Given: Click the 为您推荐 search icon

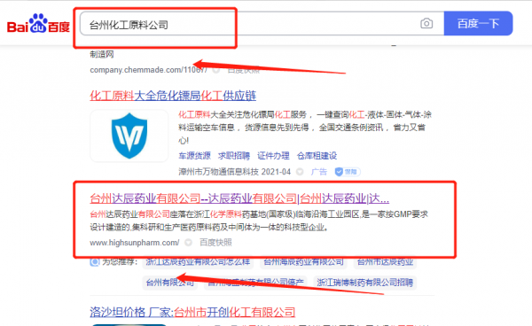Looking at the screenshot, I should (x=95, y=261).
